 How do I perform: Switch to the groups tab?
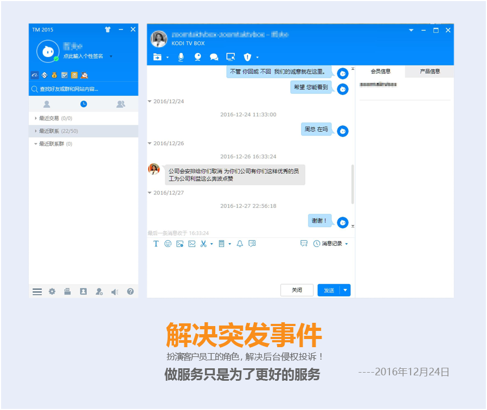pyautogui.click(x=120, y=104)
